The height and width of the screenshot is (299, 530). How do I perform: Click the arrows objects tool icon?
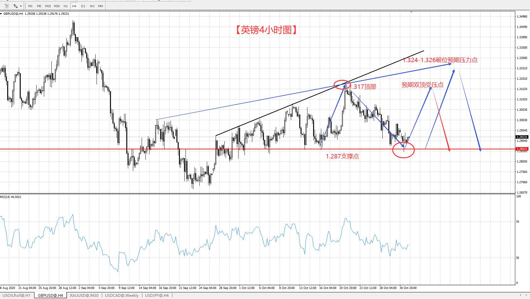pyautogui.click(x=15, y=6)
